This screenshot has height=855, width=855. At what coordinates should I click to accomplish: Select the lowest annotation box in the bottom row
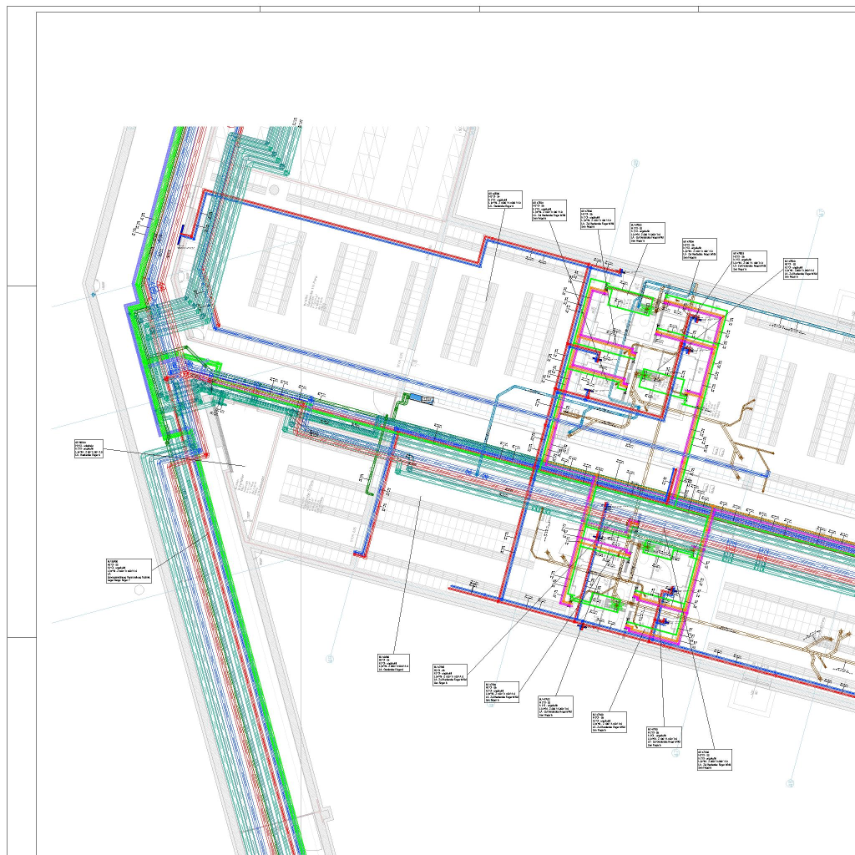(x=714, y=759)
